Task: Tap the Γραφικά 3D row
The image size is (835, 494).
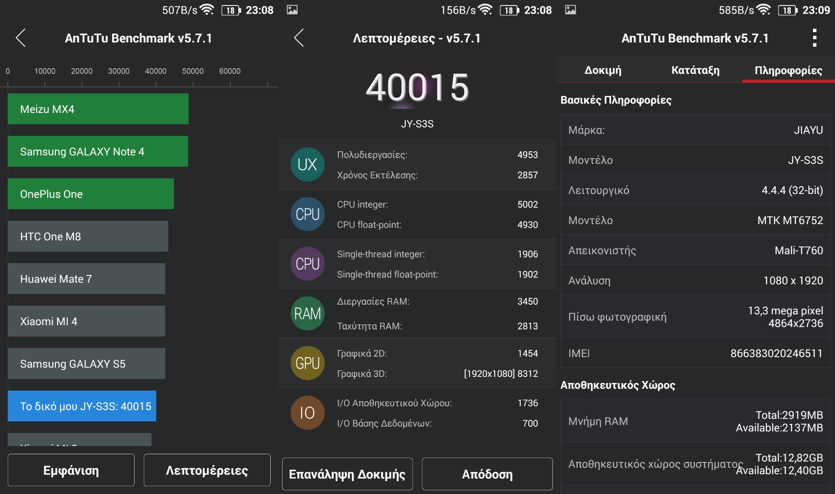Action: [x=437, y=374]
